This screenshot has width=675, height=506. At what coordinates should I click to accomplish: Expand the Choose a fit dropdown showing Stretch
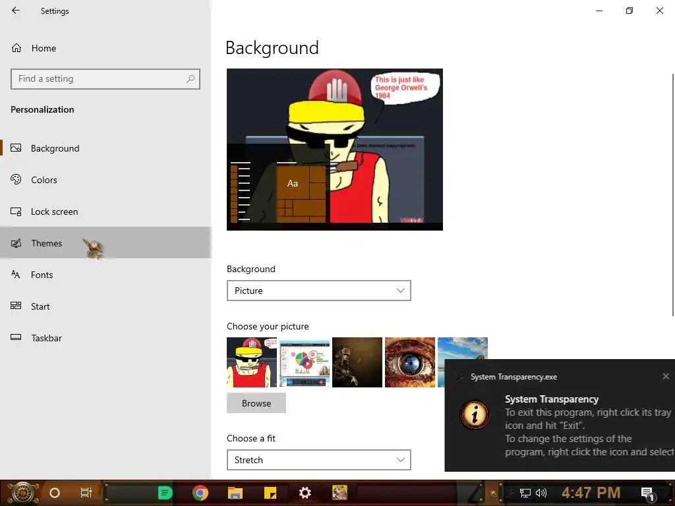coord(318,460)
